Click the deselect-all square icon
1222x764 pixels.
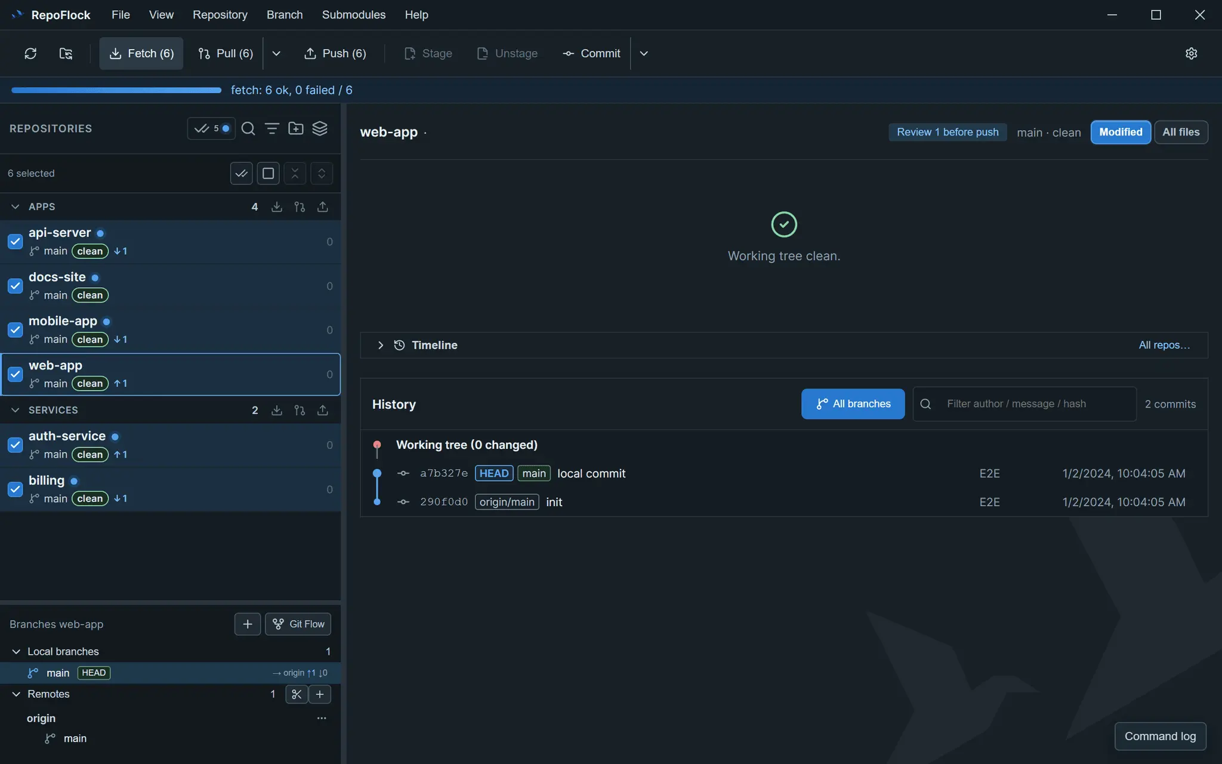(x=268, y=174)
